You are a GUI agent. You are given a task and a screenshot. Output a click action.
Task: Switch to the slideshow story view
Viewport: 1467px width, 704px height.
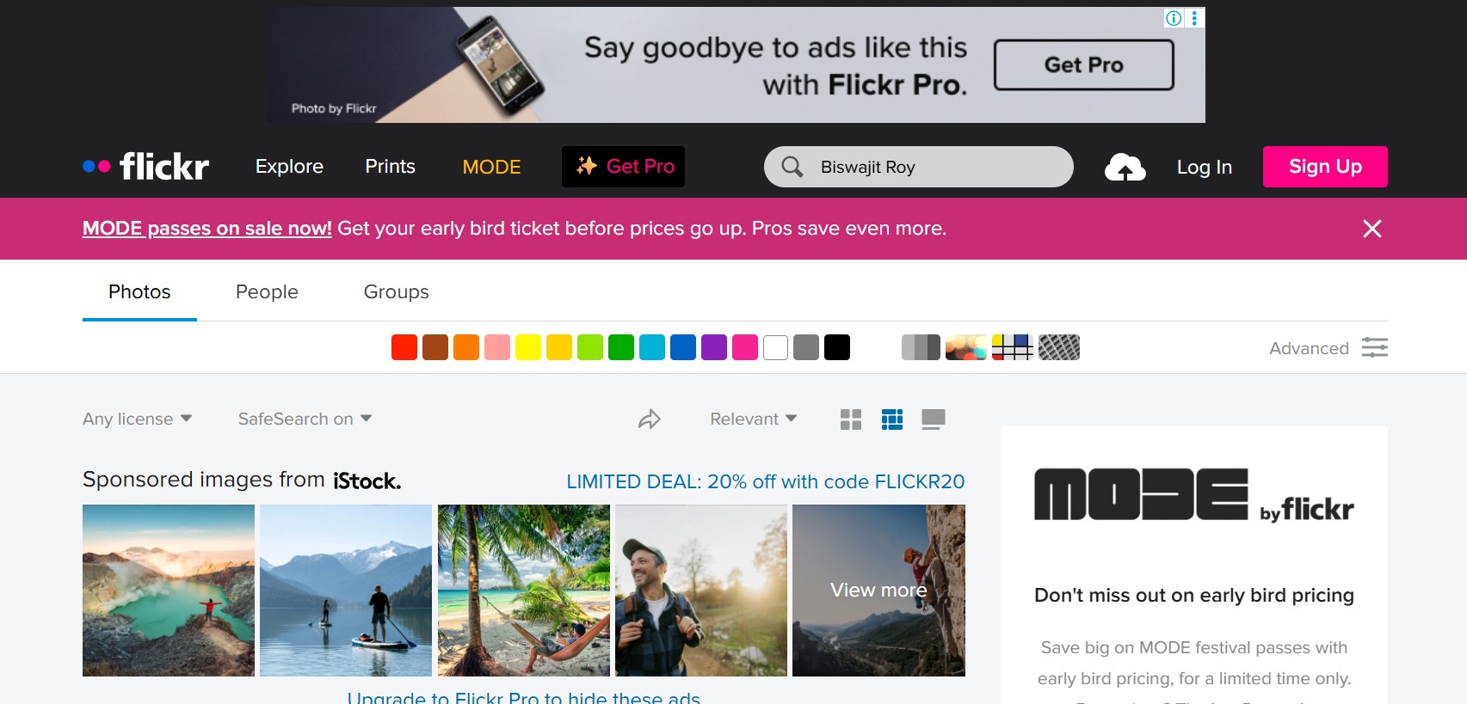[x=933, y=419]
